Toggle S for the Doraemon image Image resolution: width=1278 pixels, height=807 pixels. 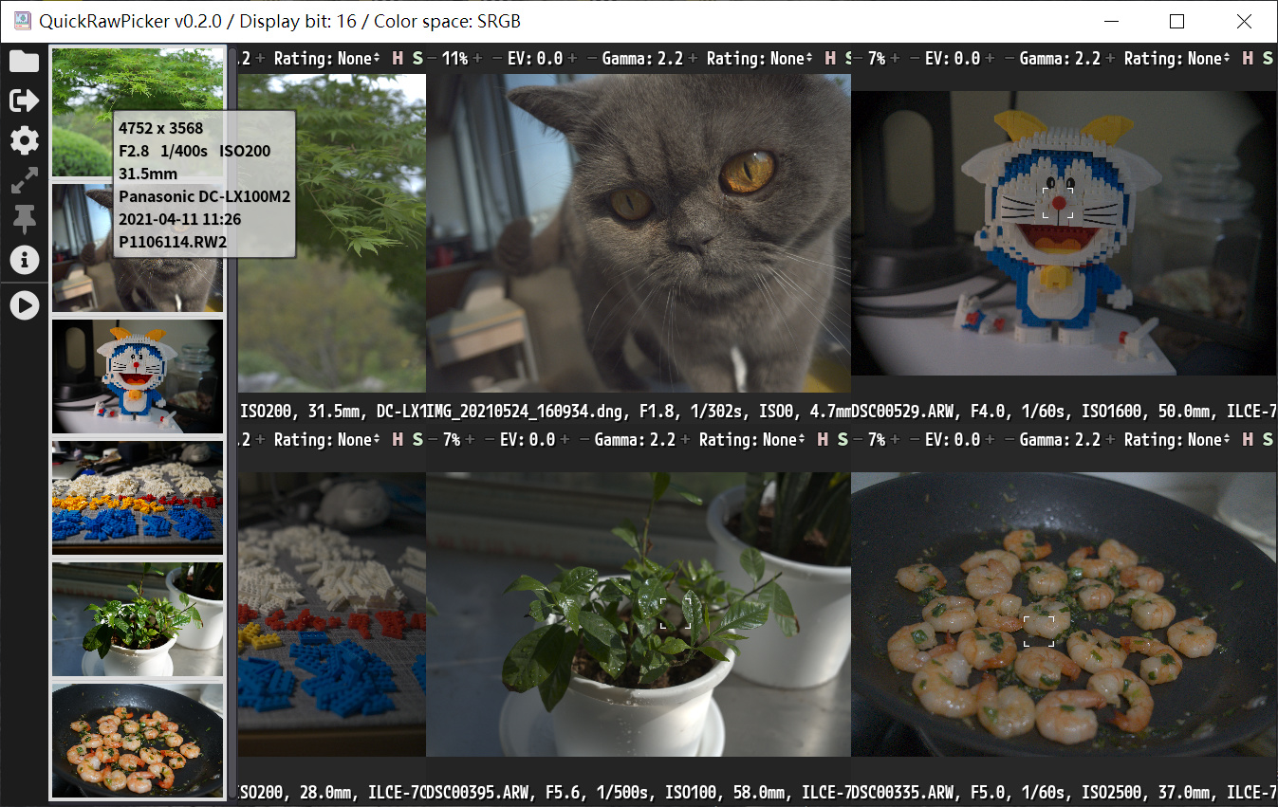(1268, 59)
